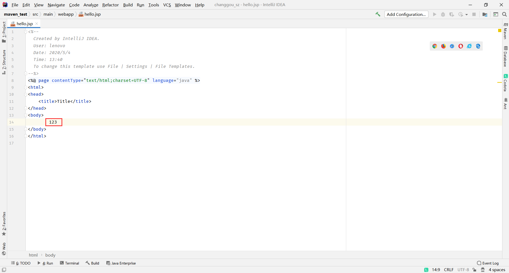Open page in Safari browser icon
509x273 pixels.
click(452, 46)
